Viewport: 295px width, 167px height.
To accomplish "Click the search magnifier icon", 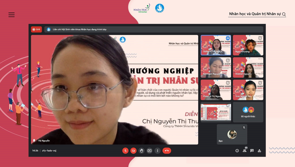I will [284, 14].
